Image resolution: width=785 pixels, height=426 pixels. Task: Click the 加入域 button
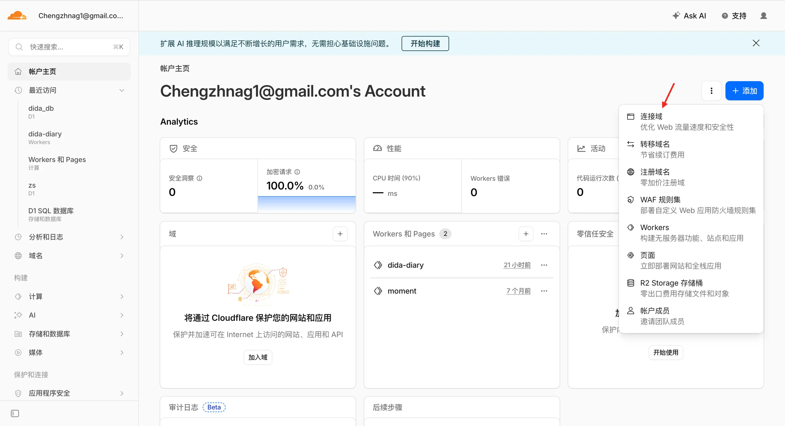pos(257,357)
